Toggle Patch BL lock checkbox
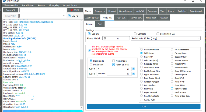The image size is (206, 112). coord(114,65)
